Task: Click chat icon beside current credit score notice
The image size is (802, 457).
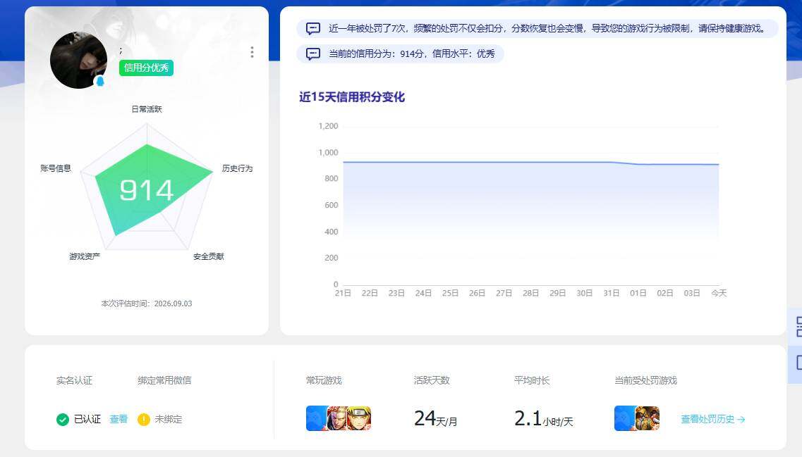Action: [x=313, y=54]
